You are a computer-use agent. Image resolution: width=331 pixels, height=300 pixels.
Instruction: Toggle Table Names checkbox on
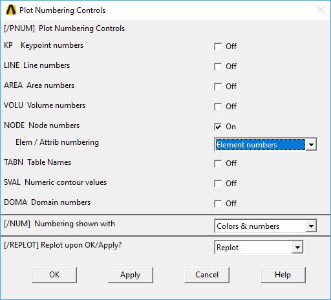(x=218, y=164)
